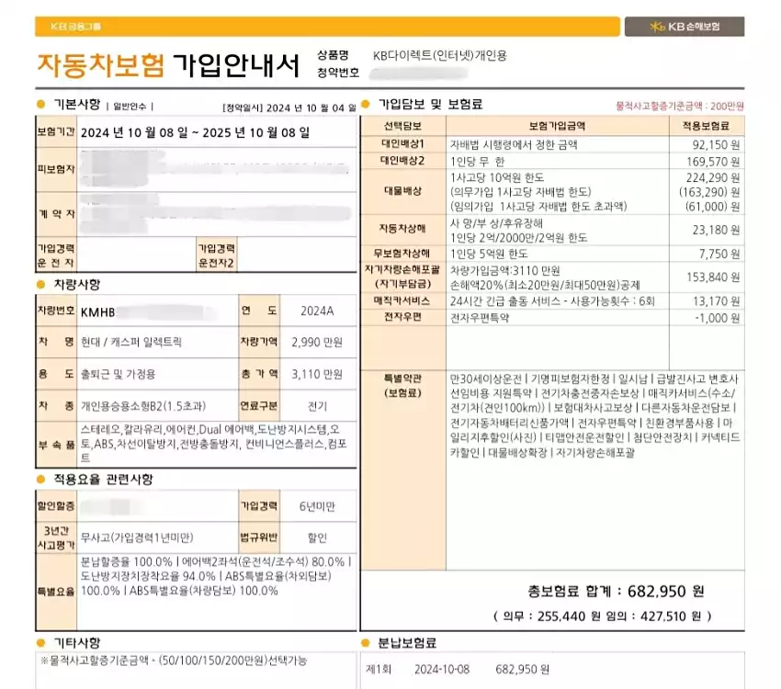Click 전자우편 discount -1,000 원
The width and height of the screenshot is (781, 689).
click(718, 318)
